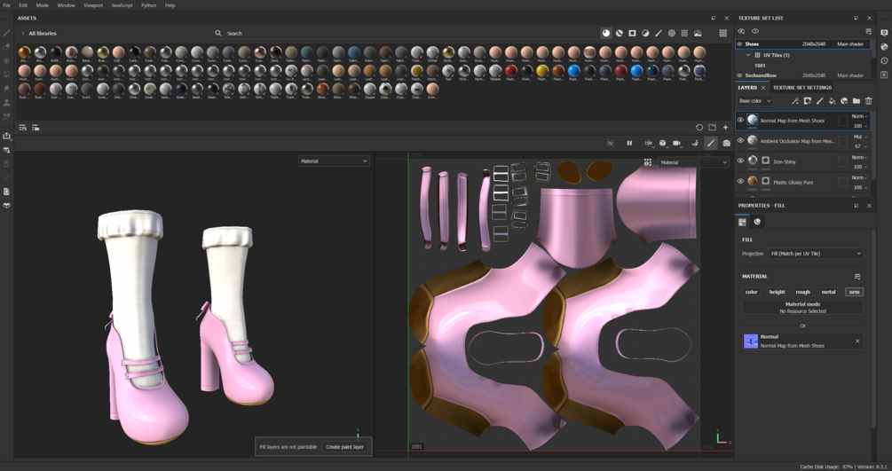
Task: Click the refresh circle icon in Assets panel
Action: (x=699, y=128)
